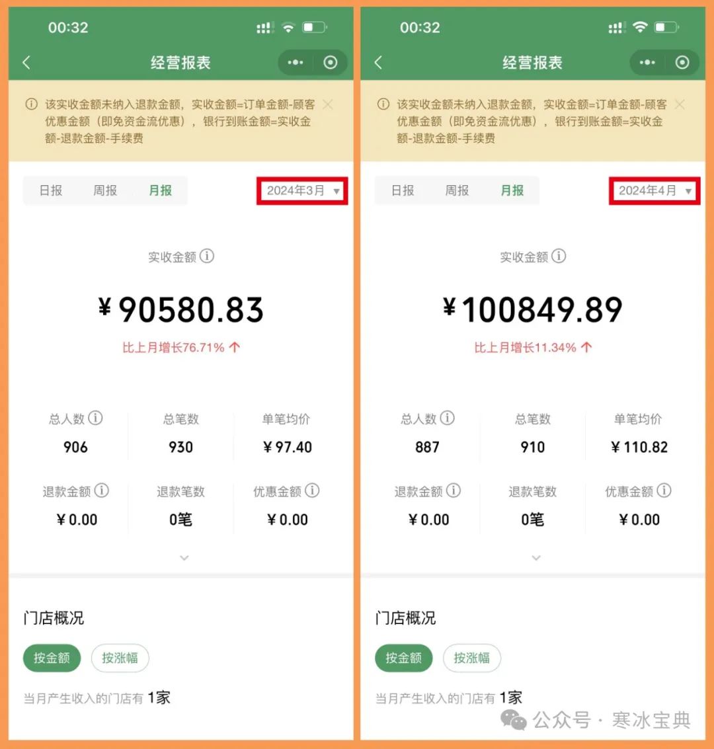The height and width of the screenshot is (749, 714).
Task: Dismiss the yellow notice in left panel
Action: [x=328, y=104]
